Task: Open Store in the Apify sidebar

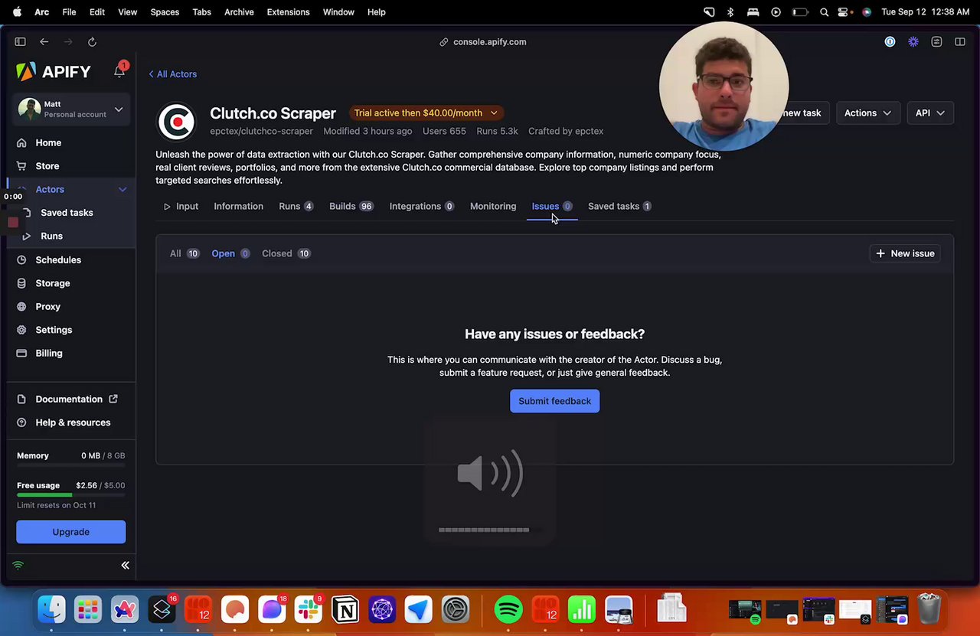Action: tap(47, 166)
